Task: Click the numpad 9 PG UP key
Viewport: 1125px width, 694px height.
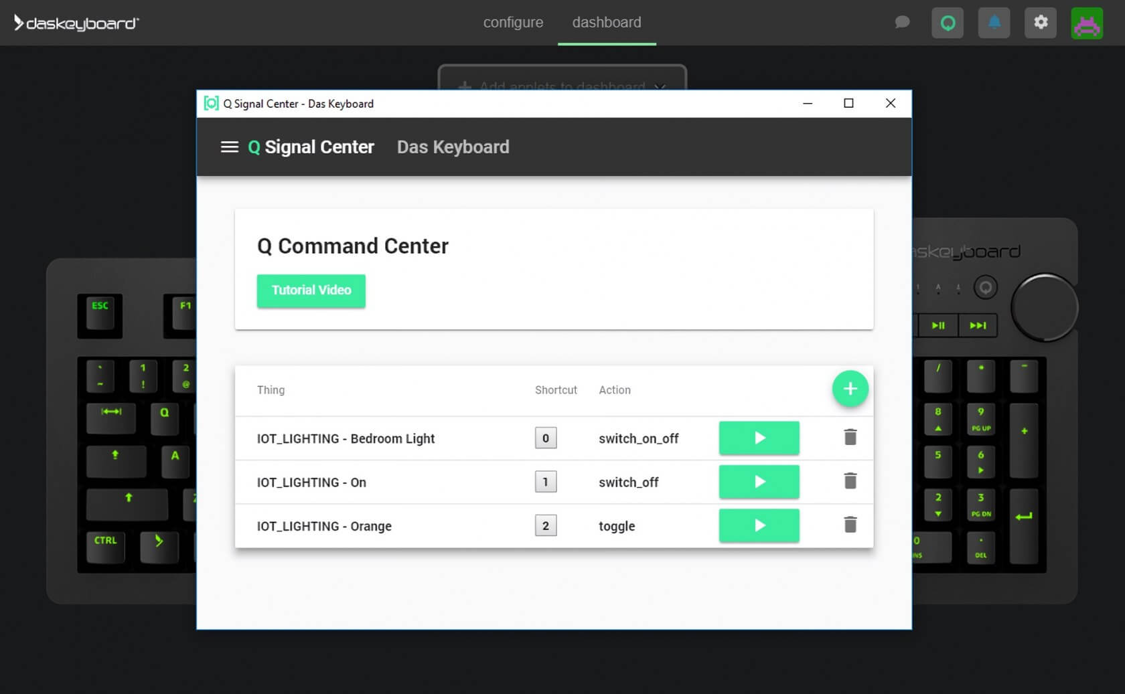Action: [981, 420]
